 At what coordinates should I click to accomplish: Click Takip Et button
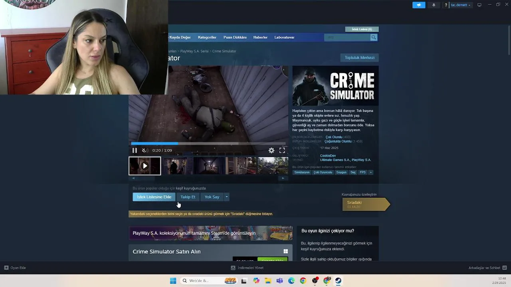click(188, 197)
